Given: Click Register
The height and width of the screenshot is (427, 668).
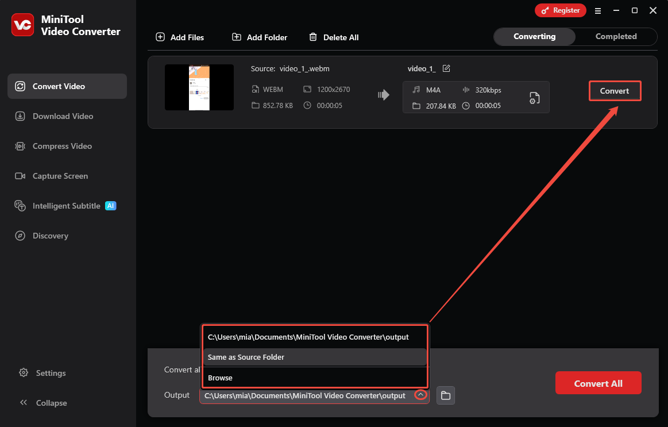Looking at the screenshot, I should pyautogui.click(x=560, y=10).
